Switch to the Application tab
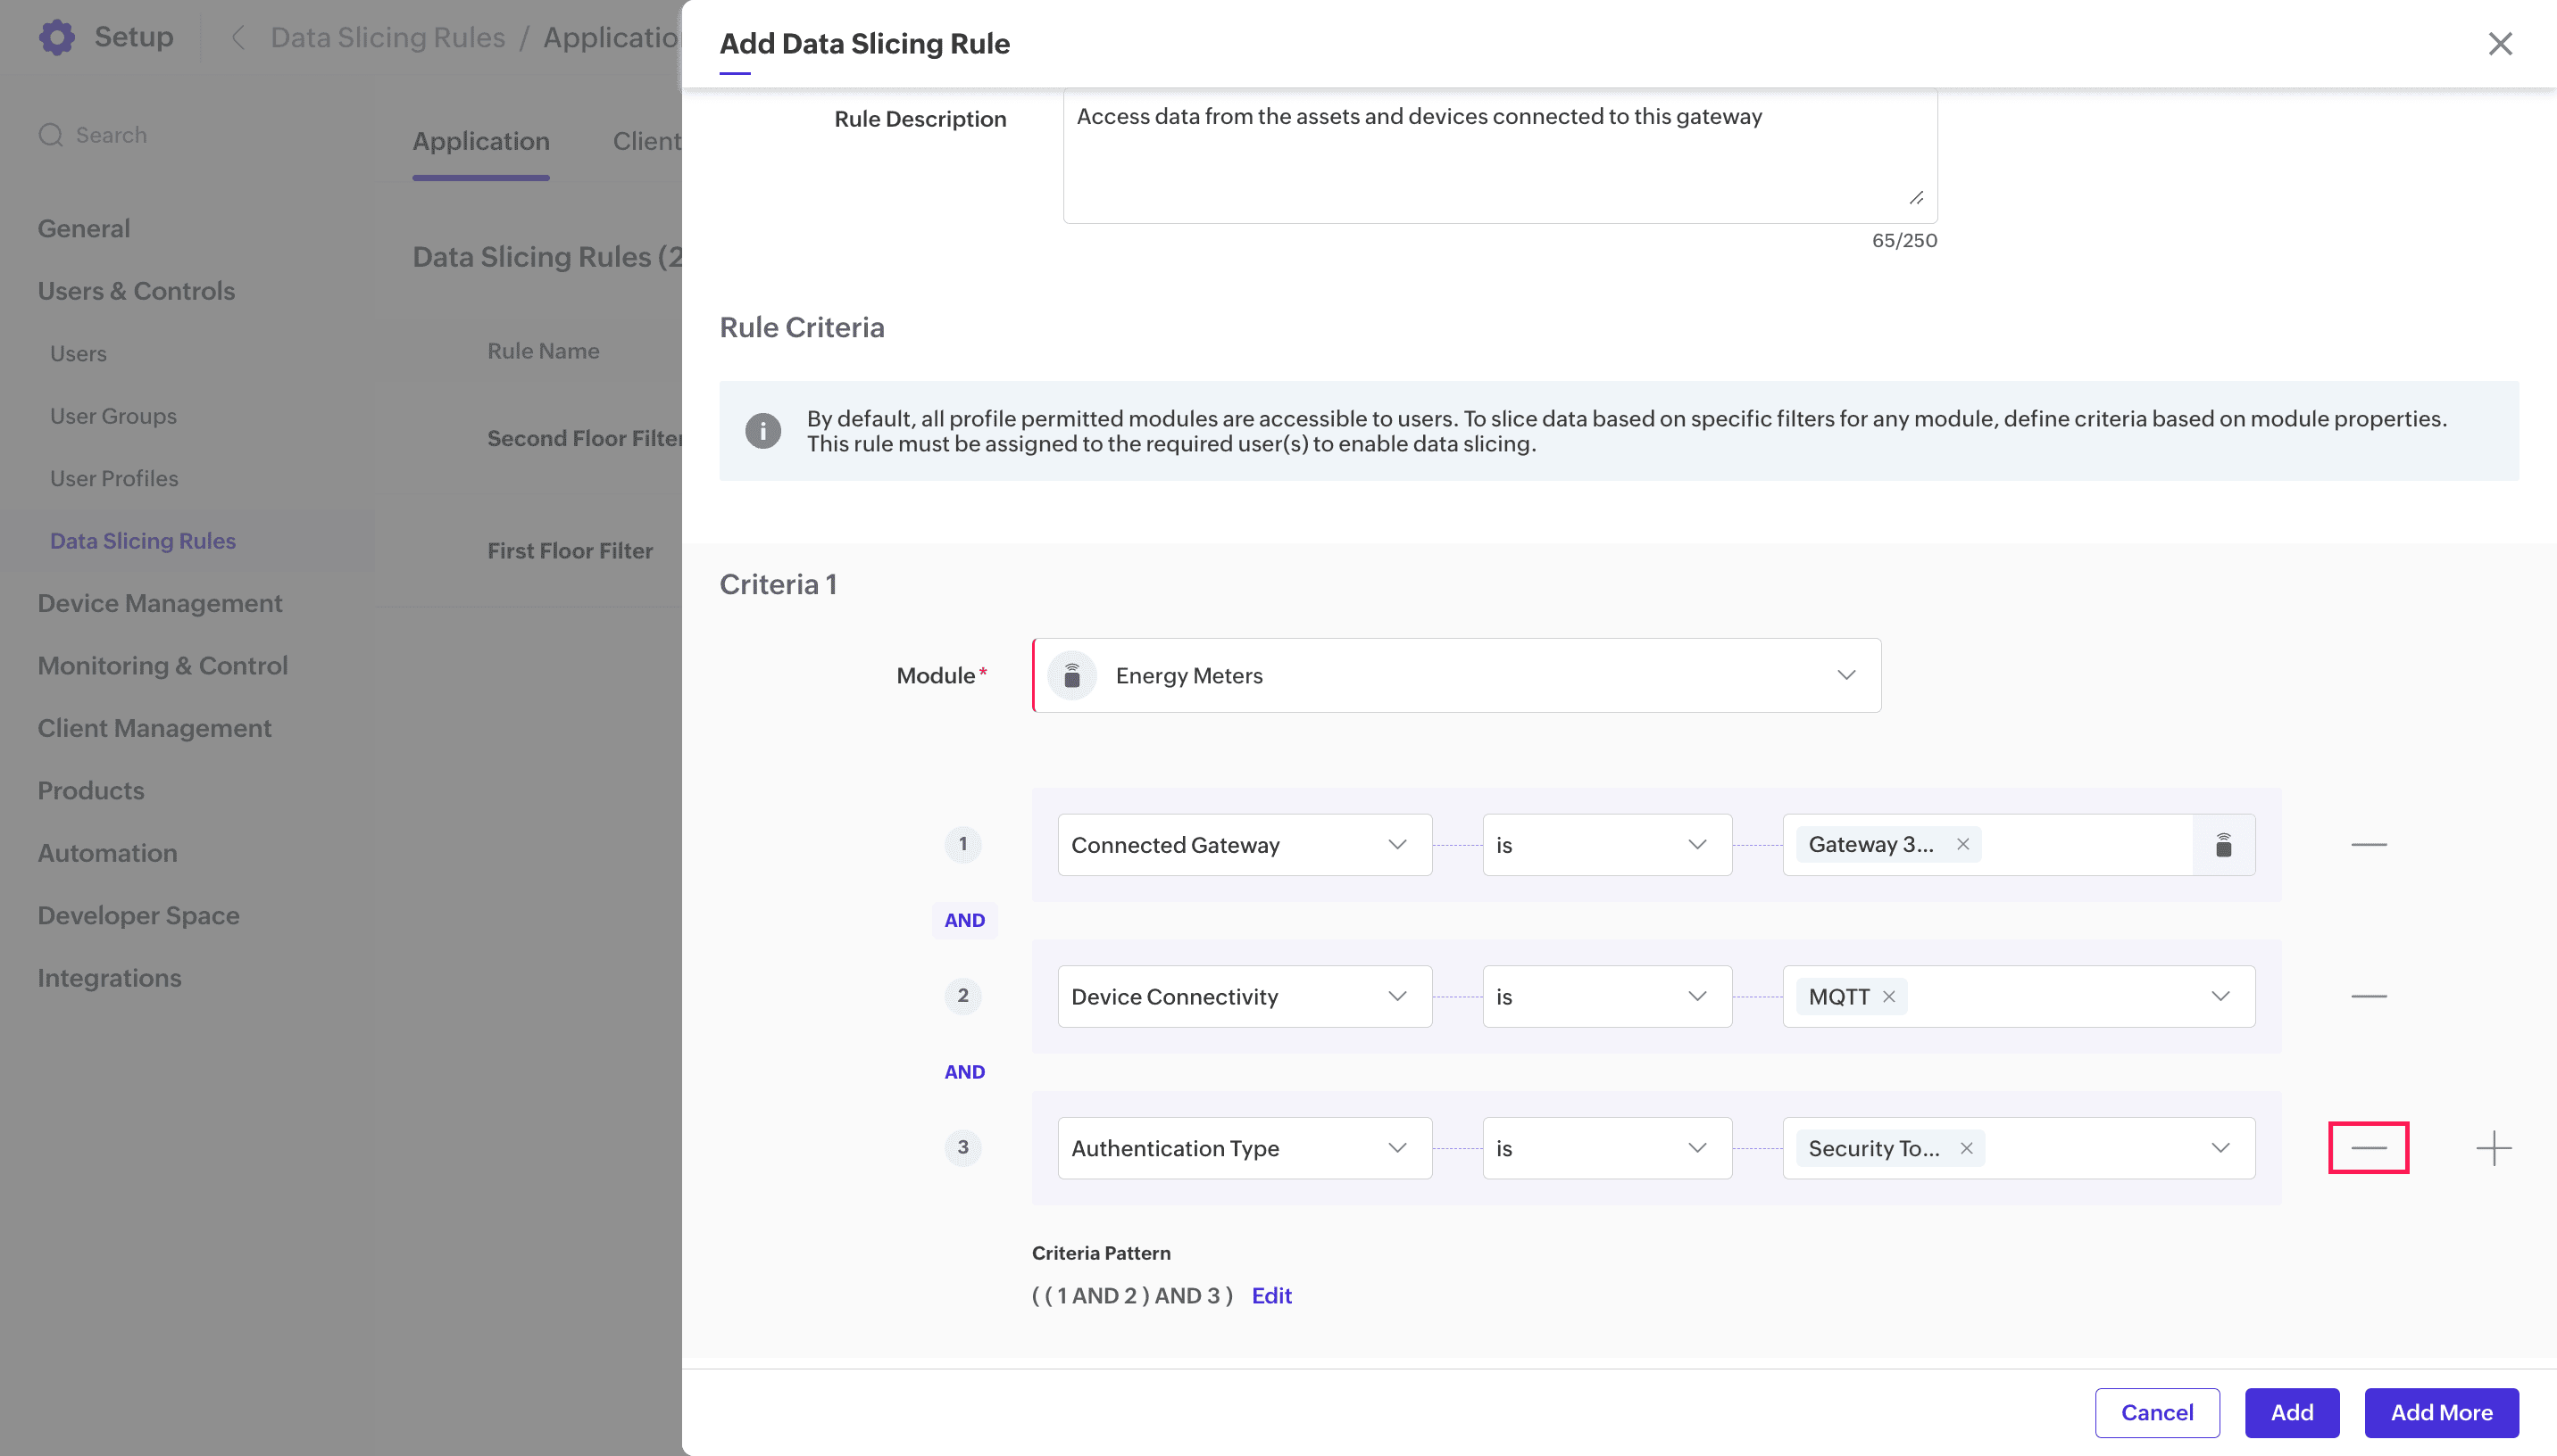The width and height of the screenshot is (2557, 1456). pyautogui.click(x=481, y=141)
